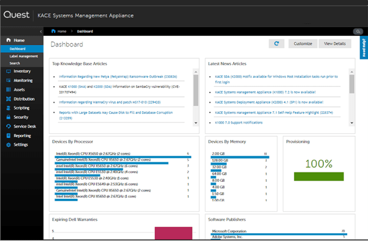
Task: Click the Settings gear icon in sidebar
Action: tap(8, 145)
